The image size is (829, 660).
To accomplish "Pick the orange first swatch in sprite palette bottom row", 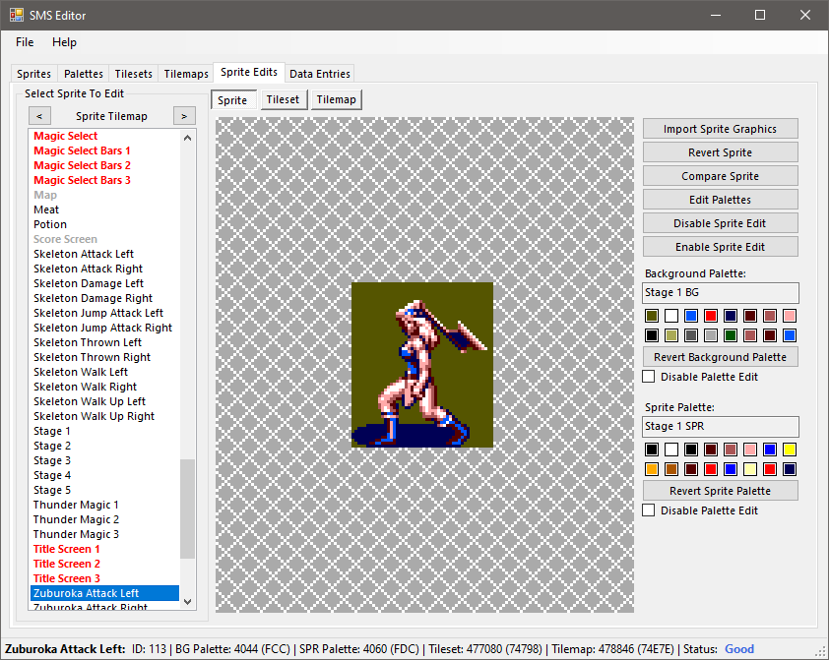I will click(x=652, y=469).
